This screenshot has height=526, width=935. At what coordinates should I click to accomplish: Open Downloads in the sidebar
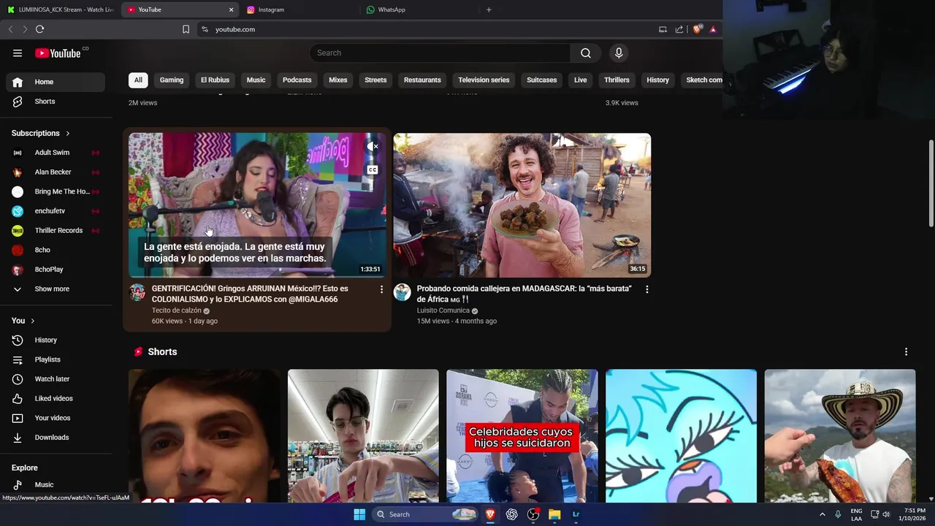[x=56, y=438]
